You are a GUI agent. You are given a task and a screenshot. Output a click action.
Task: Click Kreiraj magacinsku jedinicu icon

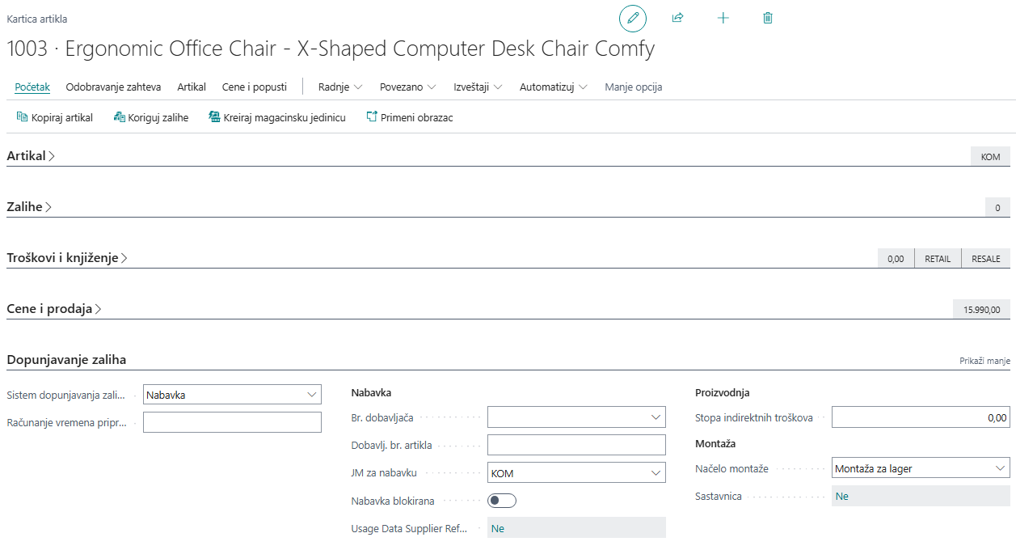click(214, 117)
